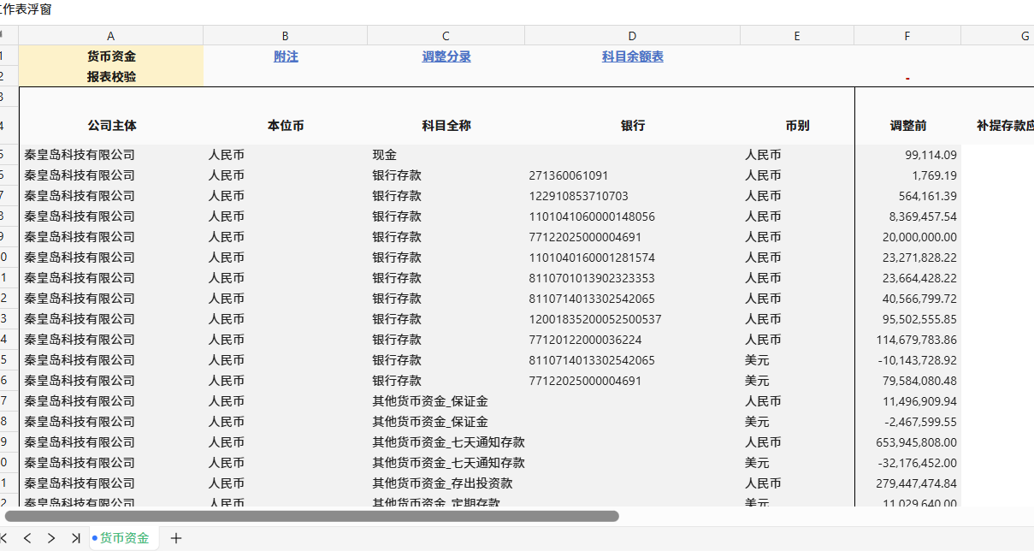Select column A header

[x=111, y=36]
